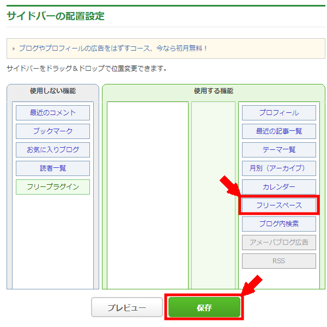
Task: Select the 最近の記事一覧 module
Action: pos(279,131)
